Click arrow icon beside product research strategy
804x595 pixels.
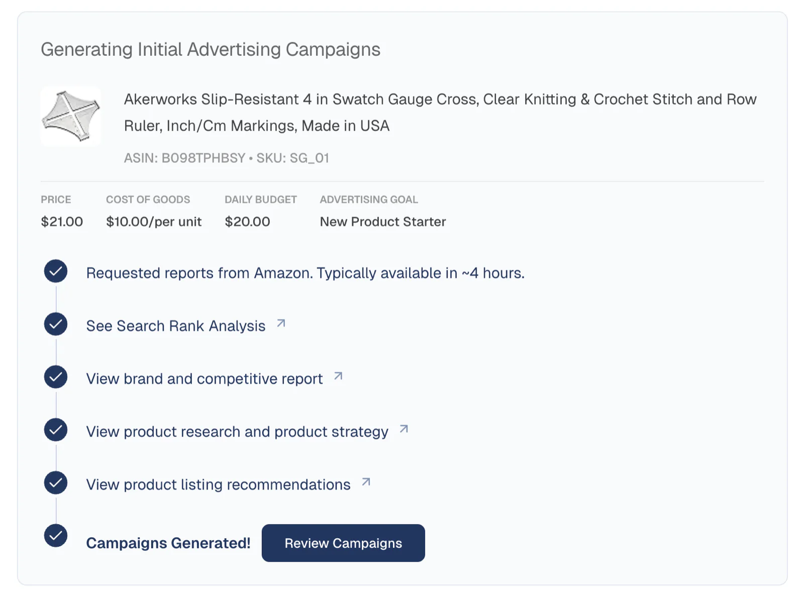[404, 429]
